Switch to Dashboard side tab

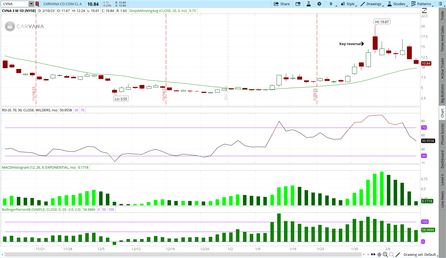[x=442, y=159]
